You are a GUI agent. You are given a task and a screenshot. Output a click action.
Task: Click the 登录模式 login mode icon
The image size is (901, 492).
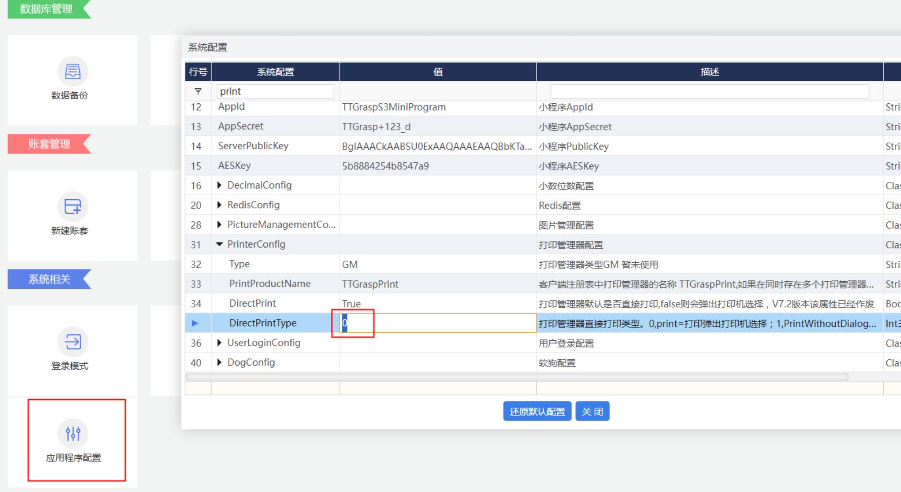click(73, 342)
